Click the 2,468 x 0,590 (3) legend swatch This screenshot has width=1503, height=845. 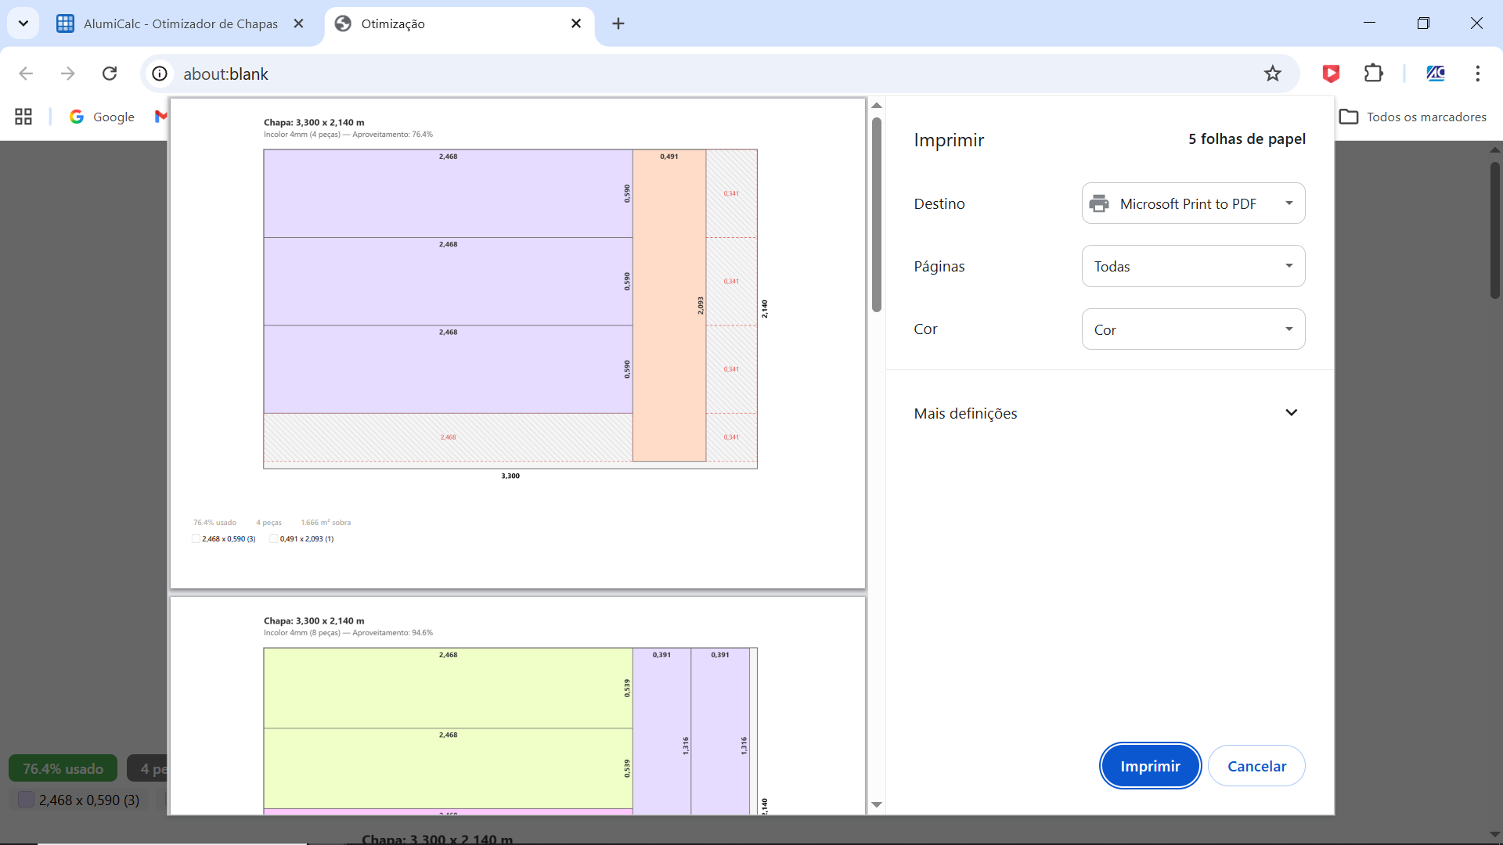click(26, 800)
